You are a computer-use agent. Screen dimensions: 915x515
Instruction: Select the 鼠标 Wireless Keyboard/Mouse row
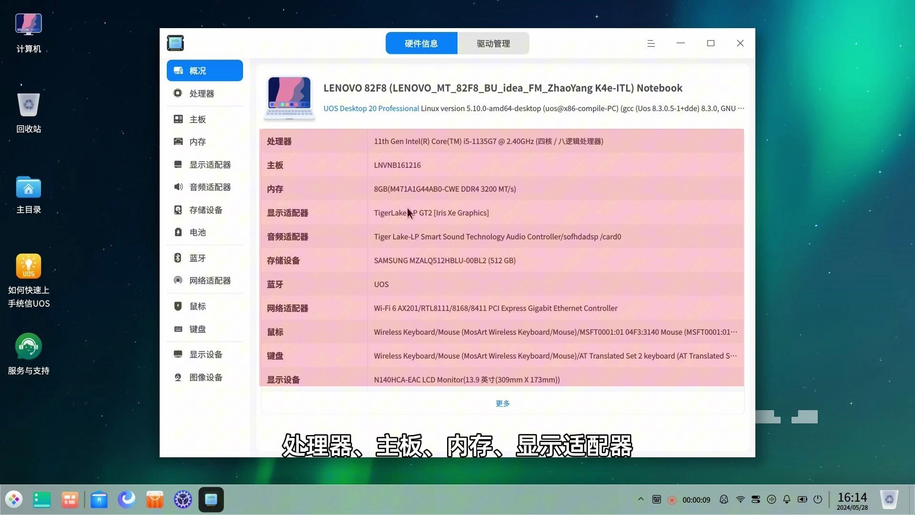pyautogui.click(x=501, y=332)
